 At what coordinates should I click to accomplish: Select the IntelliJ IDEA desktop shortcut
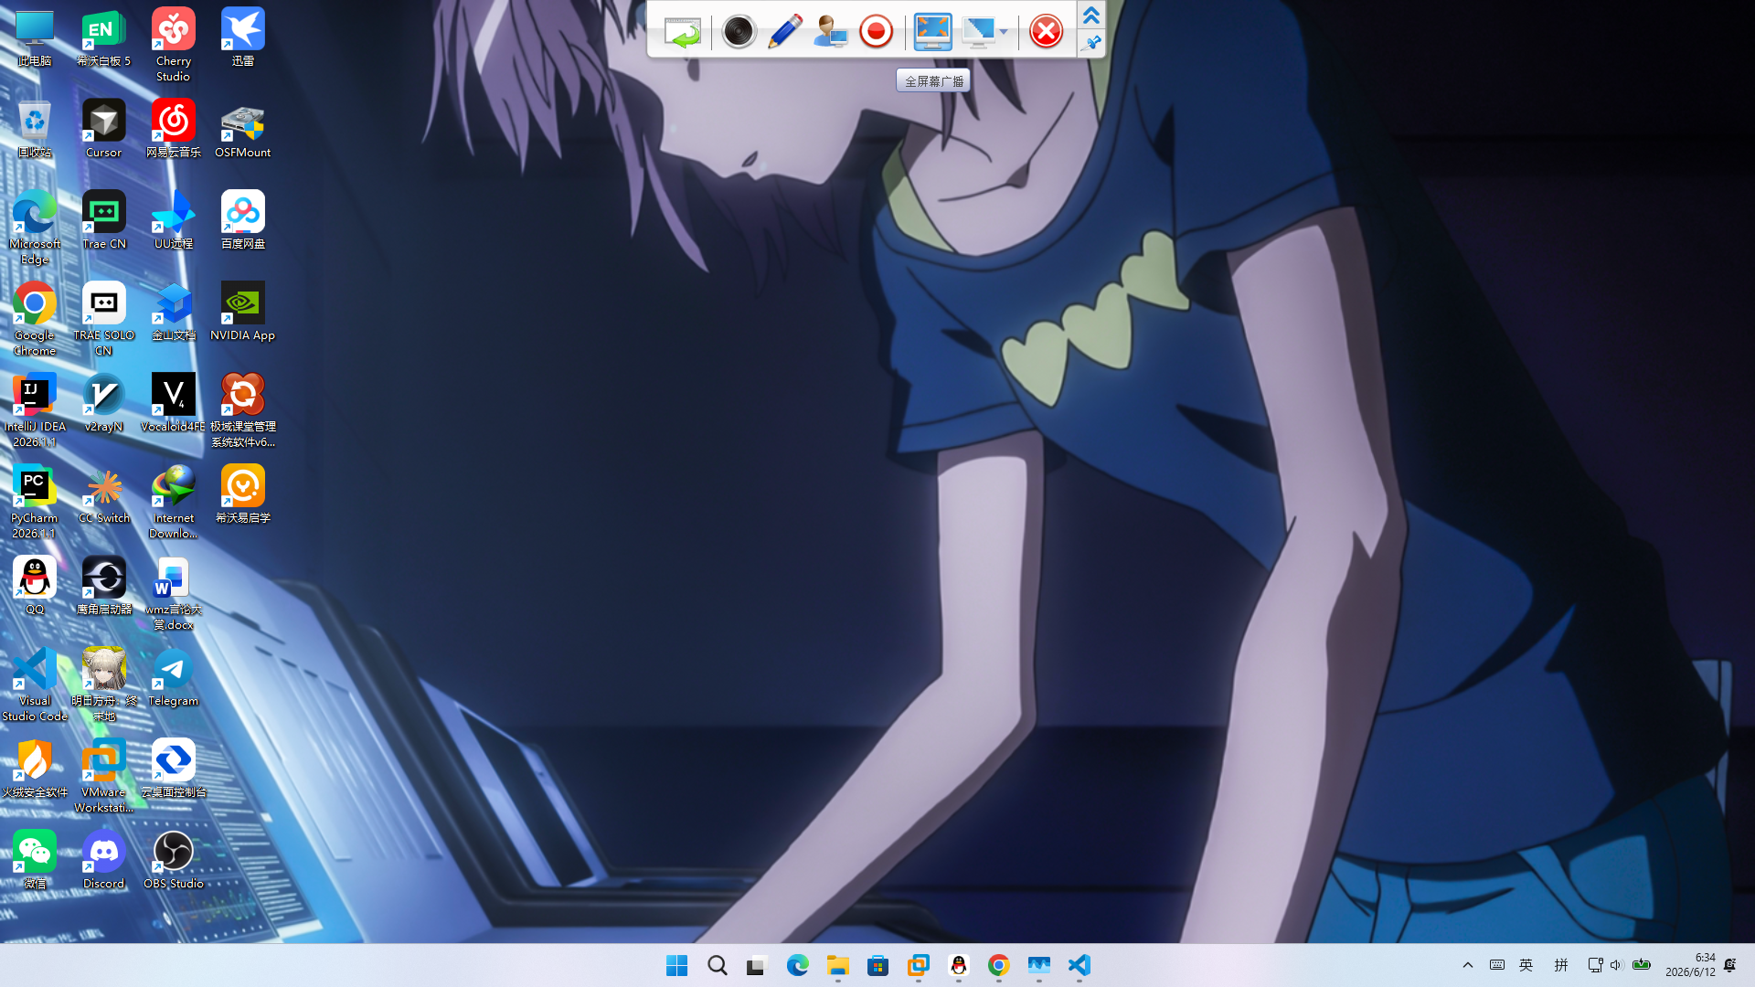(35, 411)
